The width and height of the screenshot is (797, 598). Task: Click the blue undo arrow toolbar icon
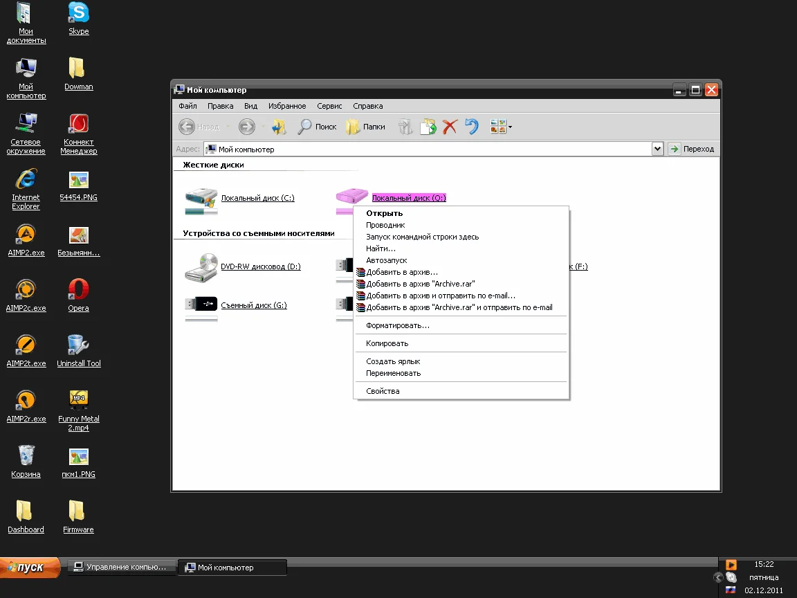pyautogui.click(x=472, y=127)
